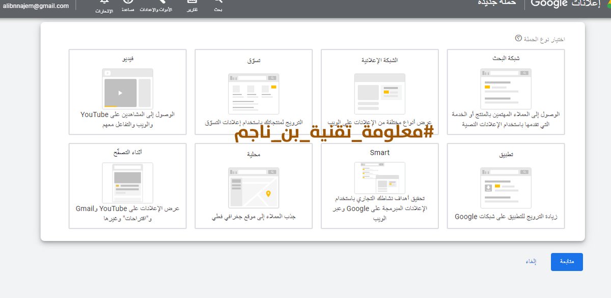
Task: Choose the تطبيق app campaign card
Action: (x=506, y=186)
